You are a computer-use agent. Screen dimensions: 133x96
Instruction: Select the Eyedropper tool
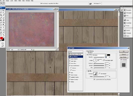pos(3,32)
